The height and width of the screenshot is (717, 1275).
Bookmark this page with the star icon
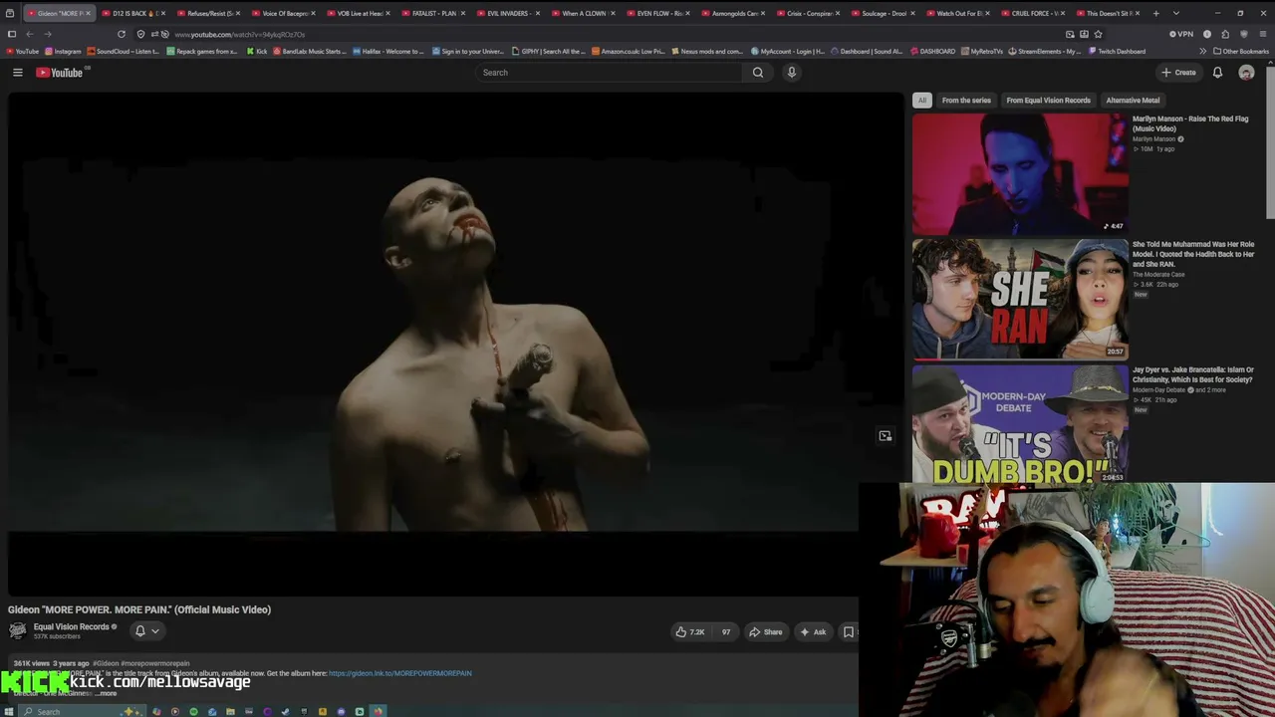[x=1099, y=34]
